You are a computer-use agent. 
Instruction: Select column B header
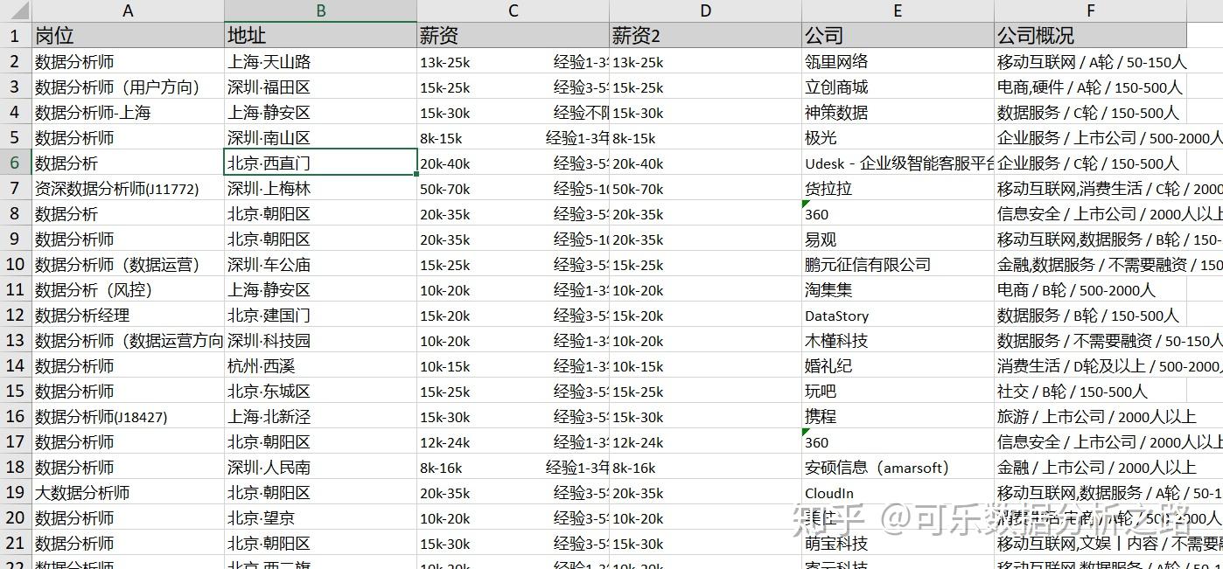[320, 10]
